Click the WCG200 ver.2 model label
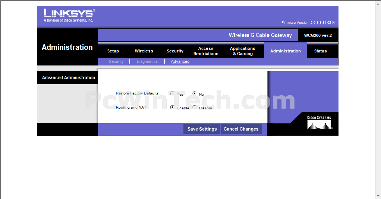This screenshot has height=199, width=381. click(318, 35)
